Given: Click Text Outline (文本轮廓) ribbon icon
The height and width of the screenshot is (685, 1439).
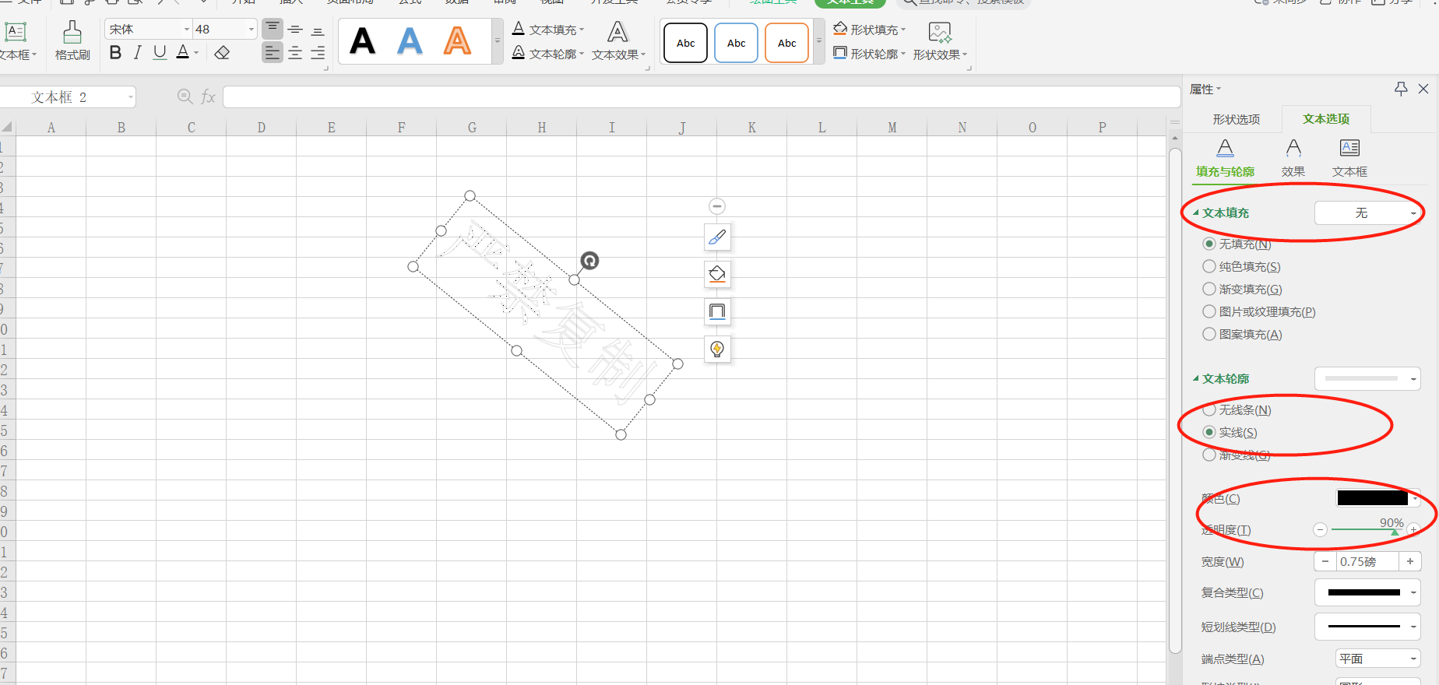Looking at the screenshot, I should point(519,53).
